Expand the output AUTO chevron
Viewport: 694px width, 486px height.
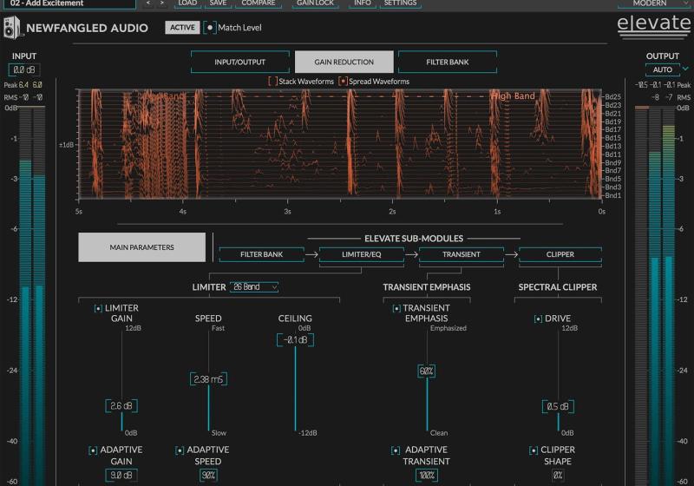click(x=685, y=69)
